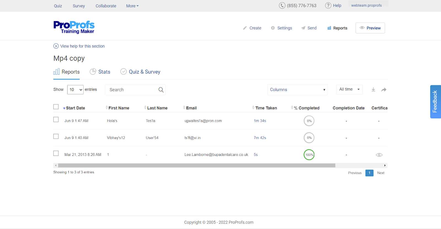The height and width of the screenshot is (229, 441).
Task: Go to the Next page
Action: tap(381, 173)
